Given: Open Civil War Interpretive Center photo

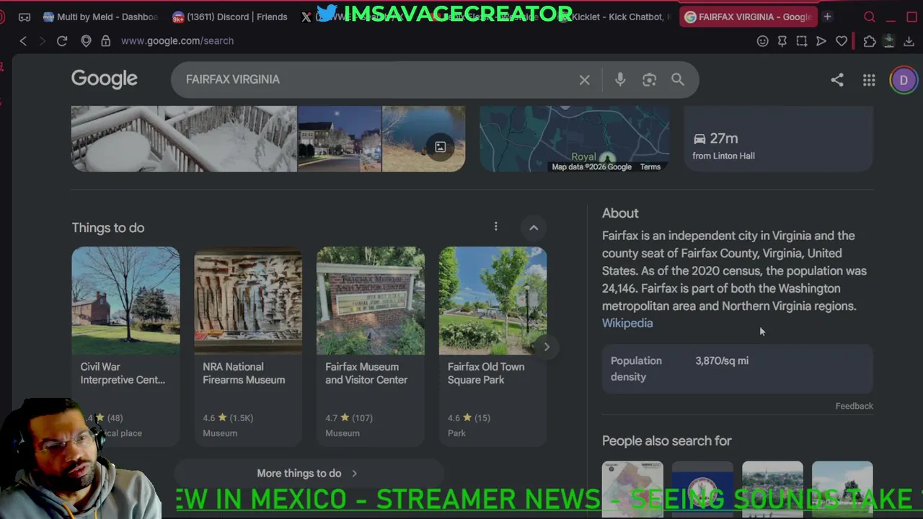Looking at the screenshot, I should click(125, 301).
